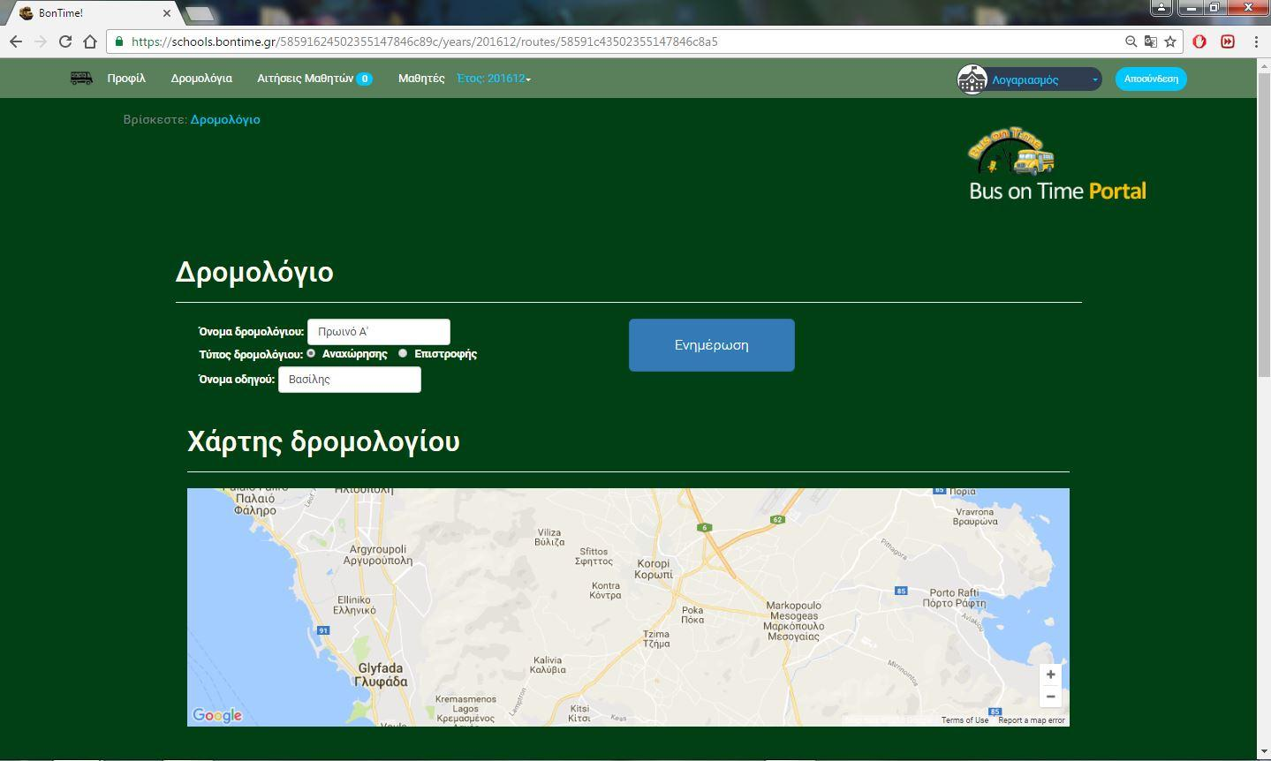Go to browser home page icon
The width and height of the screenshot is (1271, 761).
89,41
